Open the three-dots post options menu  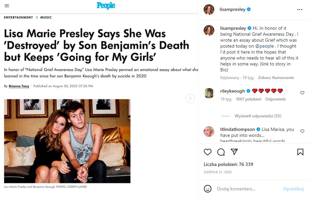(x=300, y=10)
